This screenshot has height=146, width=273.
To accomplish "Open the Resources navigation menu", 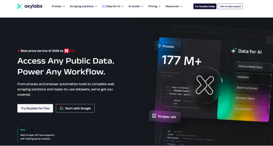I will (x=174, y=6).
